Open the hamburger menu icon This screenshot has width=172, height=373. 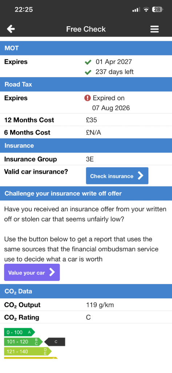[x=155, y=29]
